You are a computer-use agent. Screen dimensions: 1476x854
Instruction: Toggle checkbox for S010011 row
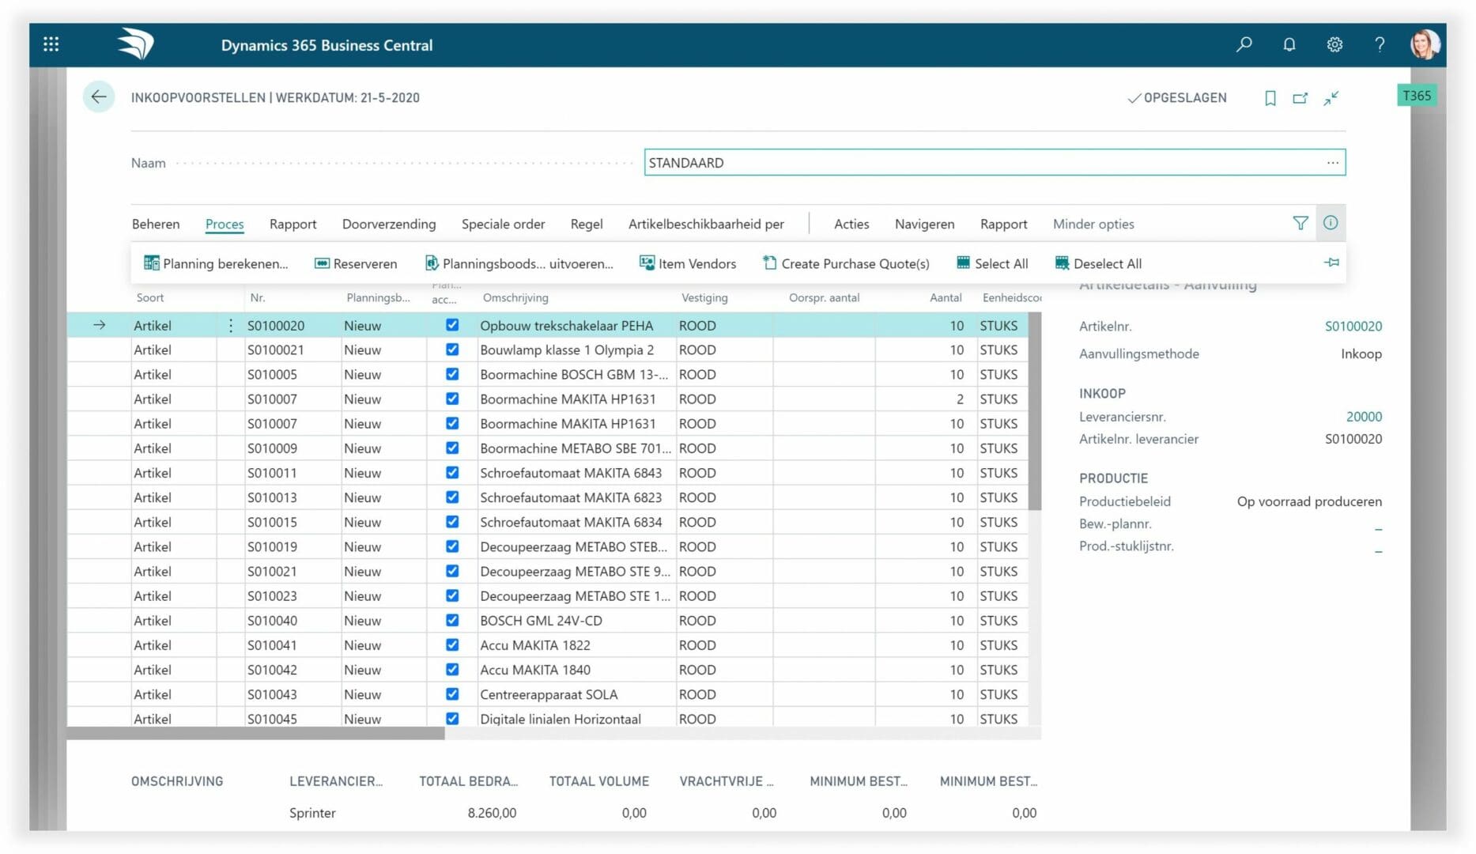point(452,472)
